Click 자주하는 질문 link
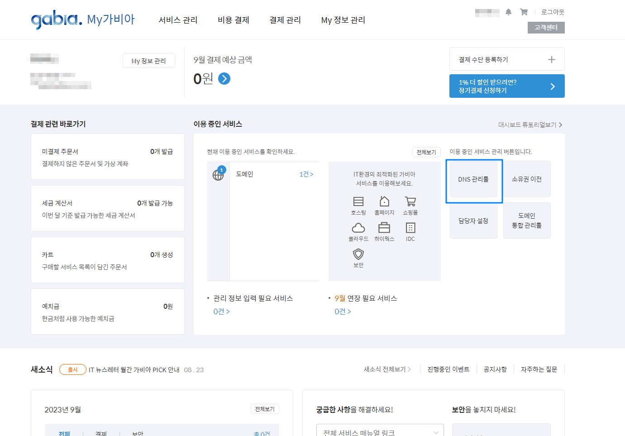 (x=539, y=369)
